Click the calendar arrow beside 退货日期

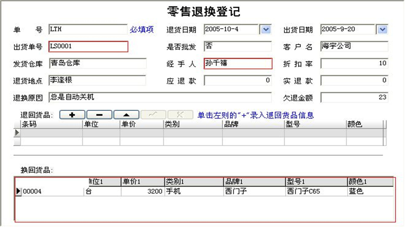coord(266,29)
